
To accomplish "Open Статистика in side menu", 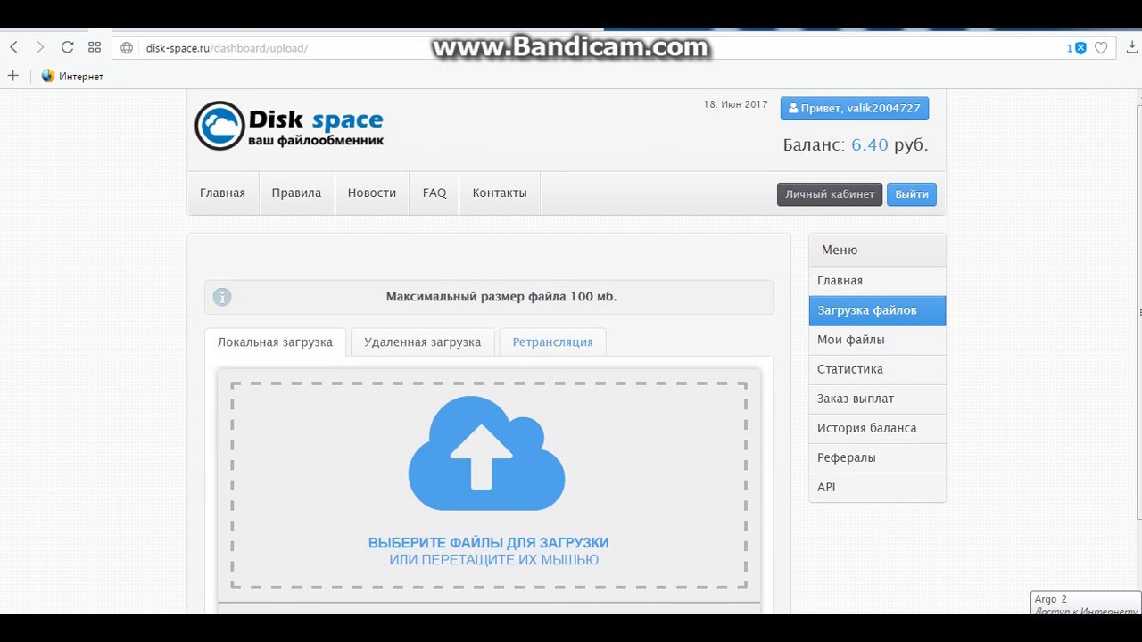I will [877, 369].
